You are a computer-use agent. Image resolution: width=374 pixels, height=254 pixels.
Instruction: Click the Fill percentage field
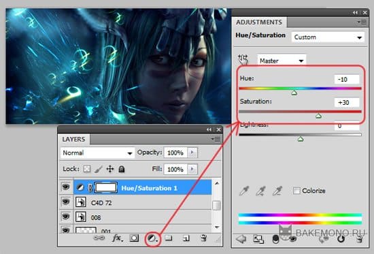coord(176,170)
